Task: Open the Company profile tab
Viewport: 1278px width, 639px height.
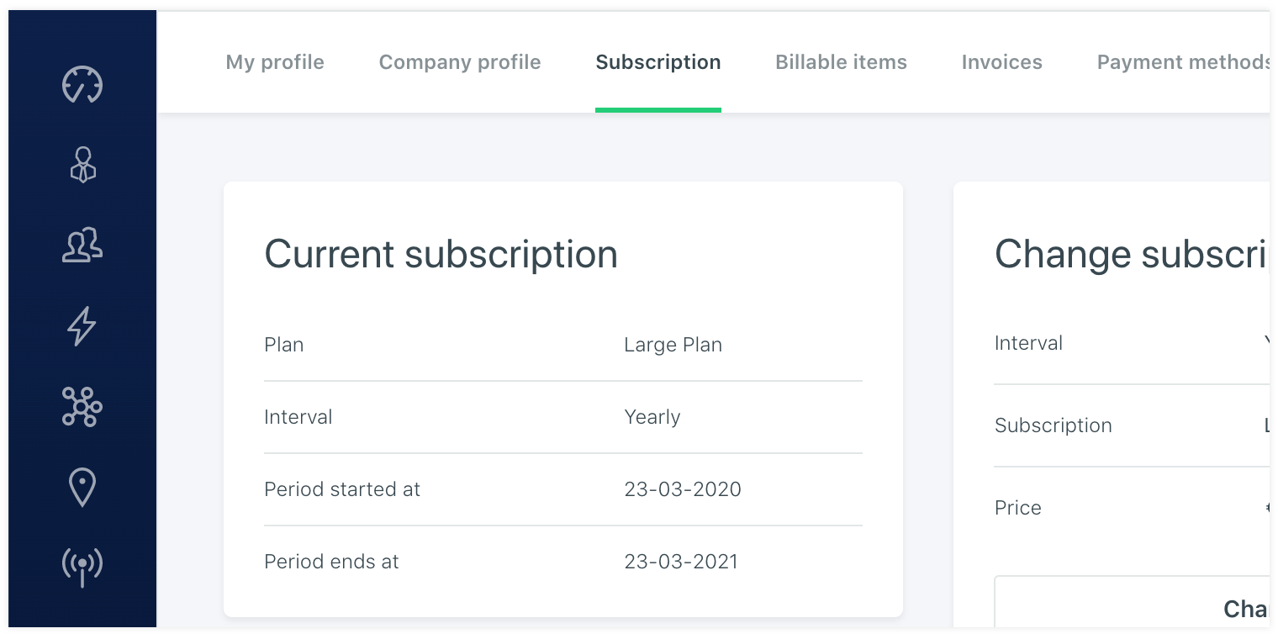Action: 460,62
